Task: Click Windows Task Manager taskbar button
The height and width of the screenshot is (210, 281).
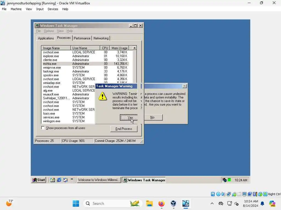Action: tap(144, 180)
